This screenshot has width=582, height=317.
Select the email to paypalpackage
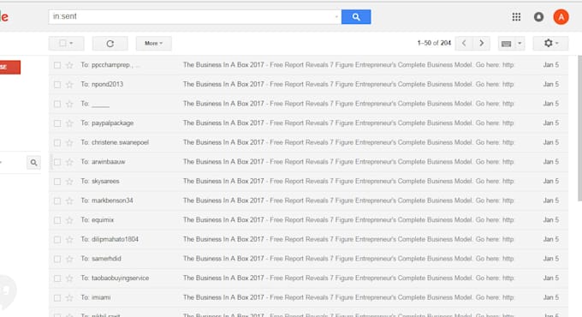(57, 123)
